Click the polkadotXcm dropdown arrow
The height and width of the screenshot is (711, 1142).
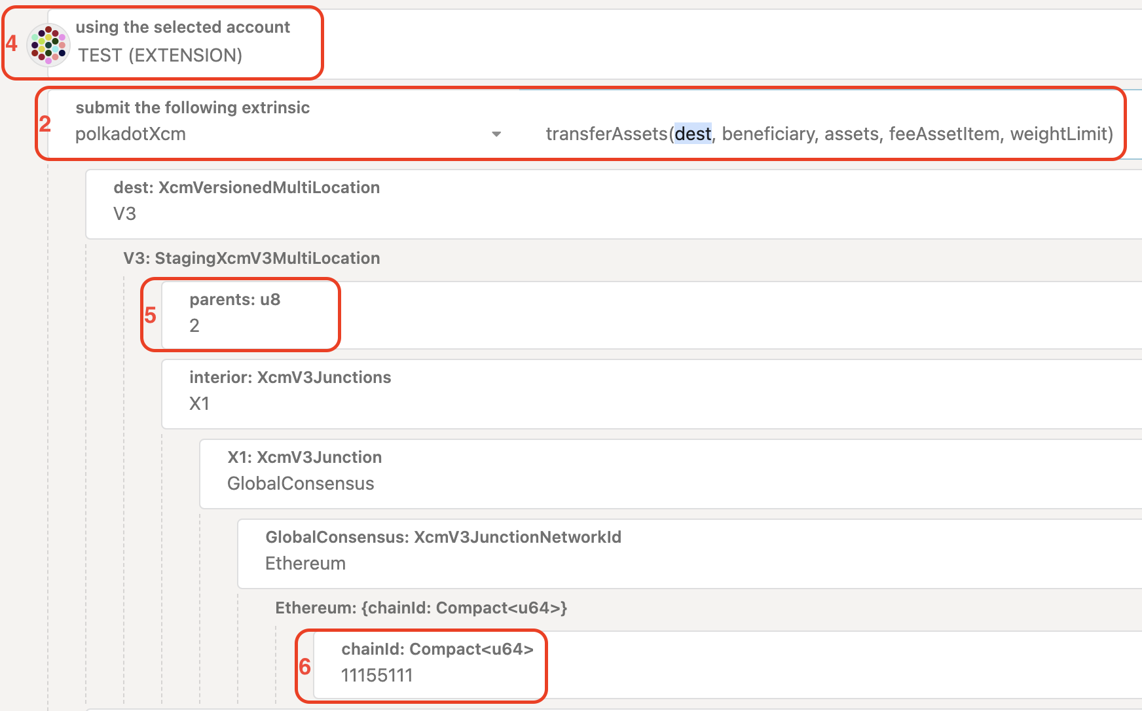[x=496, y=134]
